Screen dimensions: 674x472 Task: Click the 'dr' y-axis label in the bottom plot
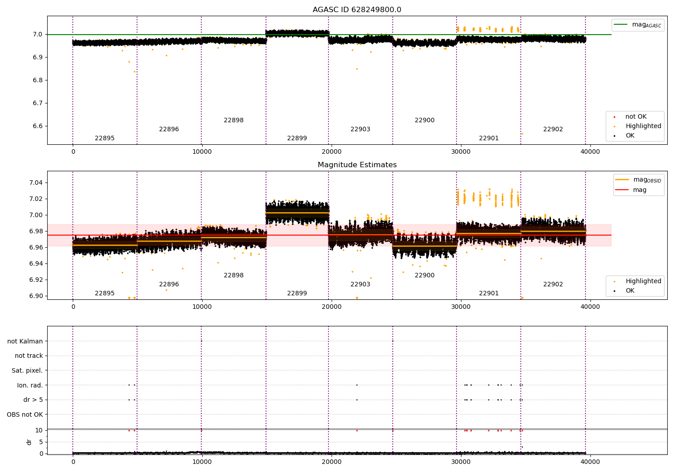(29, 442)
